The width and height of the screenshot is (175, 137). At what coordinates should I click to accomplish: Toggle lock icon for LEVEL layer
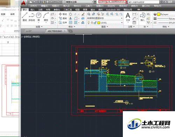95,23
